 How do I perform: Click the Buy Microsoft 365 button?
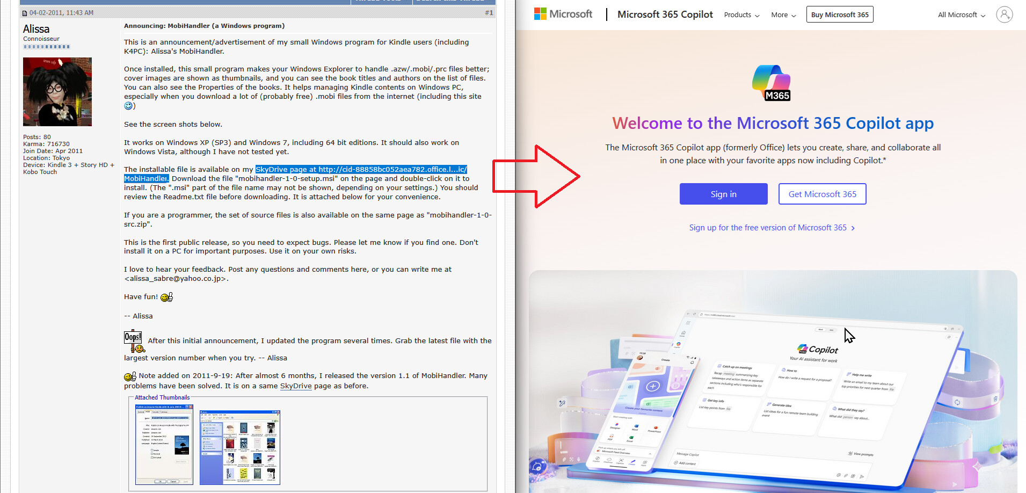[x=839, y=15]
